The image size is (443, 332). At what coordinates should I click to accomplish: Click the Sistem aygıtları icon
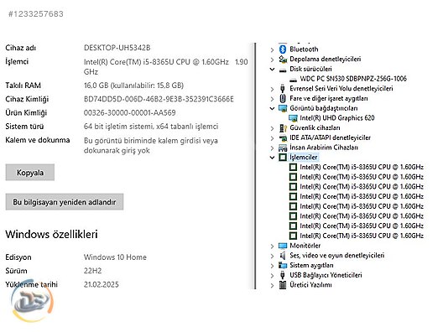(x=283, y=265)
